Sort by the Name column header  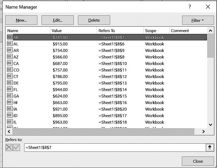[28, 31]
